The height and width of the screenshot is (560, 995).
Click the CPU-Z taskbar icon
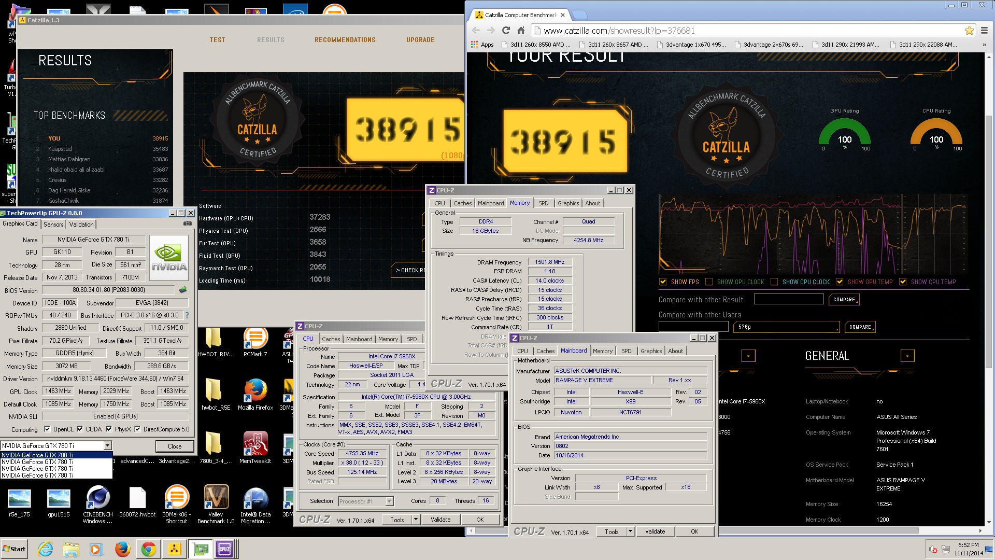pyautogui.click(x=225, y=549)
